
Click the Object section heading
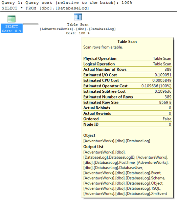point(89,135)
